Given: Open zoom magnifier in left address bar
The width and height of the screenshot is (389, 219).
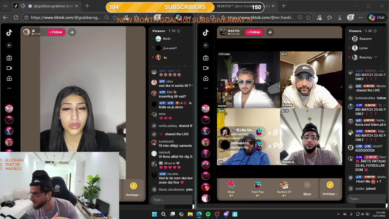Looking at the screenshot, I should 107,18.
